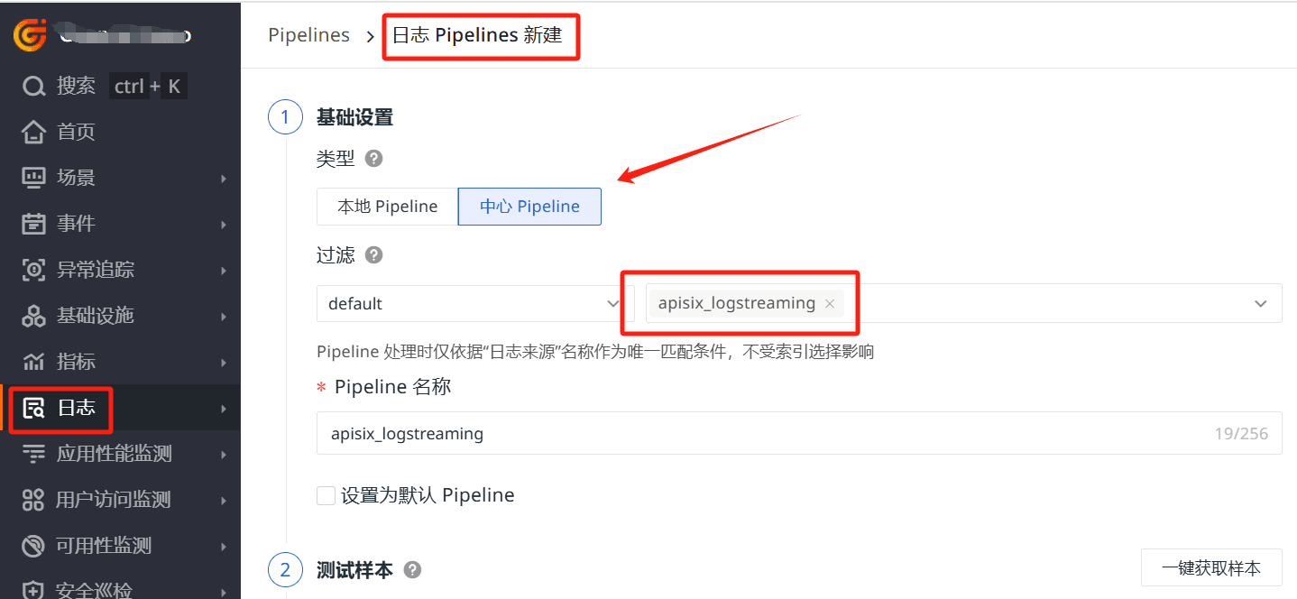This screenshot has height=599, width=1297.
Task: Click the 异常追踪 incident tracking icon
Action: [33, 270]
